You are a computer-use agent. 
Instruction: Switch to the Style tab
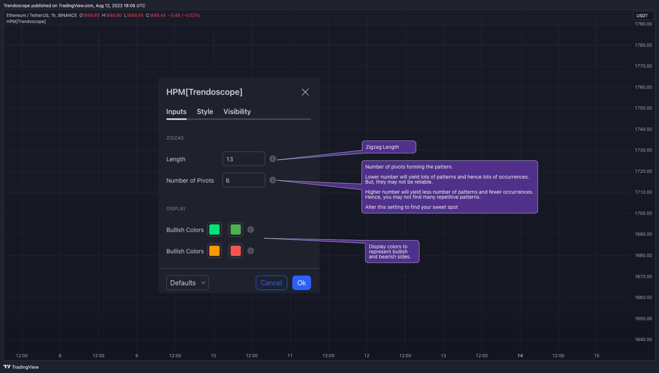pyautogui.click(x=205, y=112)
